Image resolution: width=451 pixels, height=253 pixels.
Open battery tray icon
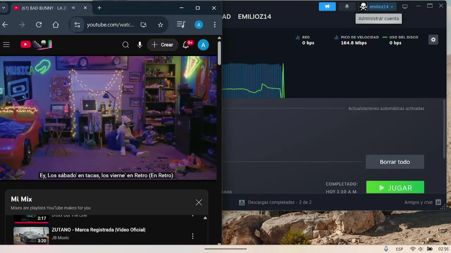(430, 249)
